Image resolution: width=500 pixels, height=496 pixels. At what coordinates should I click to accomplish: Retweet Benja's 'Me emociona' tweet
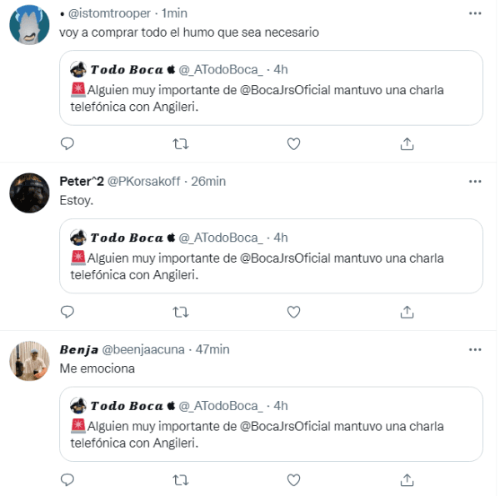[180, 480]
